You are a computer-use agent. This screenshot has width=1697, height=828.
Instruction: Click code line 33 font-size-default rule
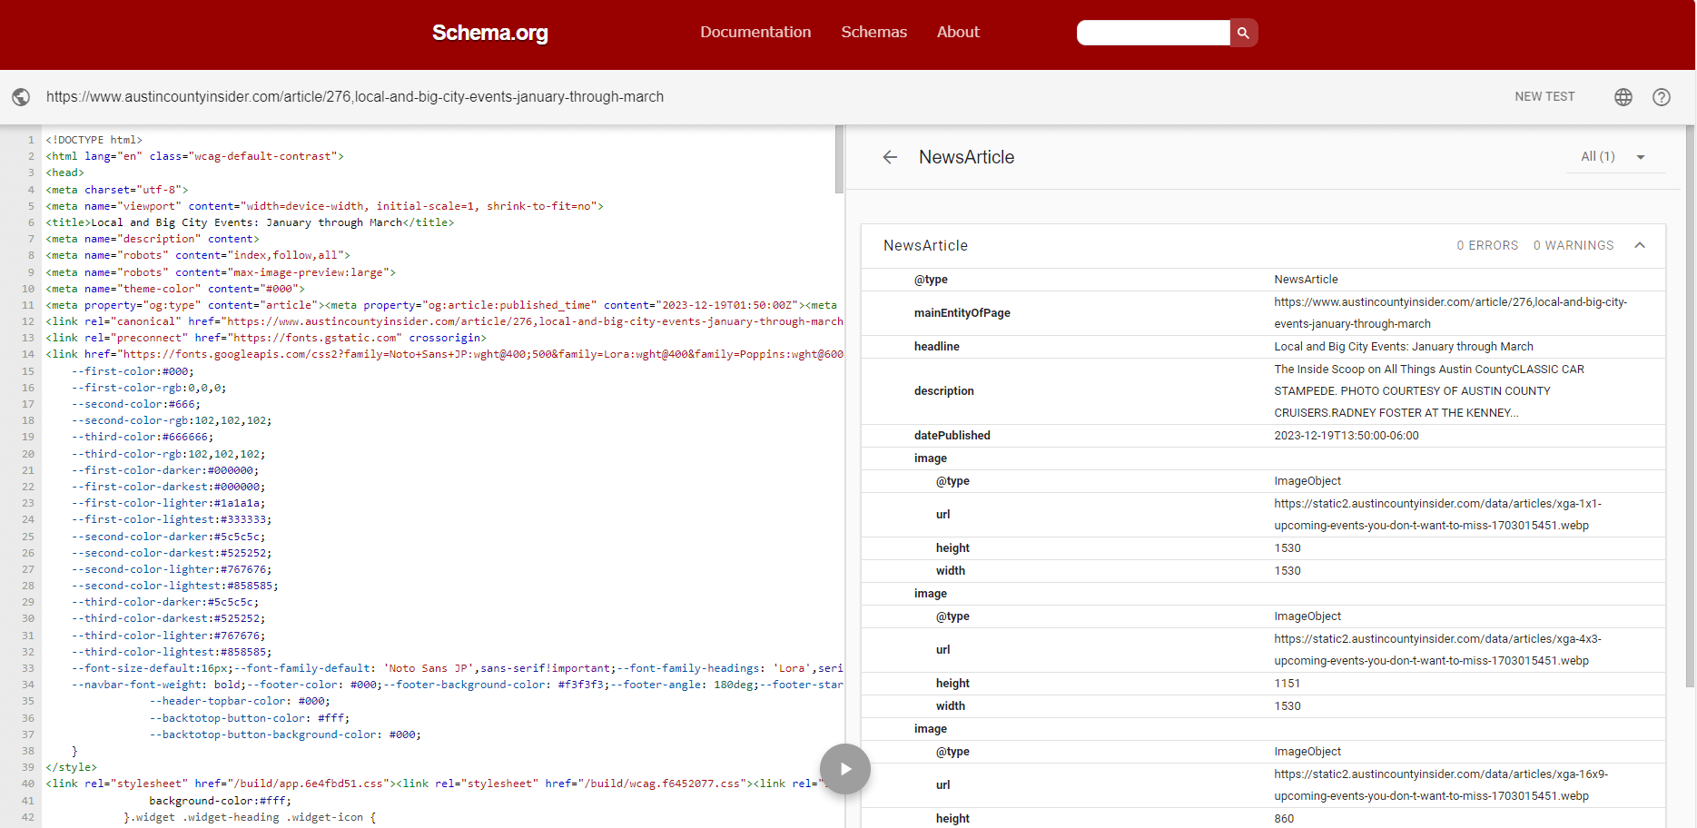pyautogui.click(x=458, y=668)
